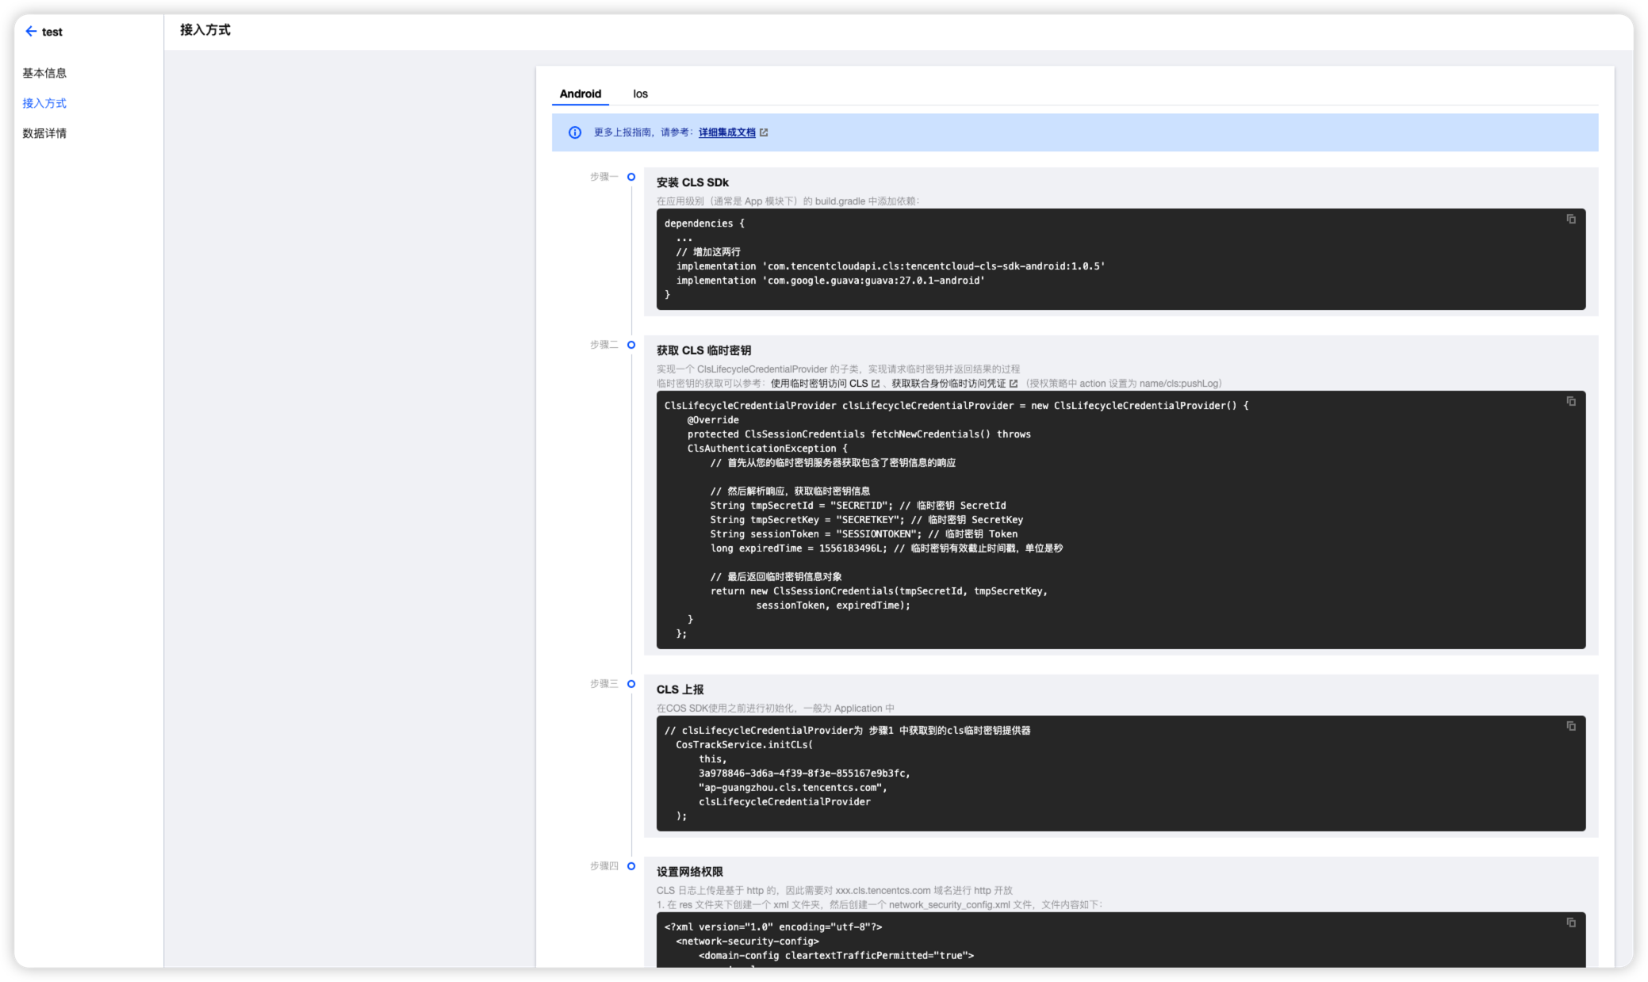The image size is (1648, 982).
Task: Click the 步骤四 step label
Action: [604, 866]
